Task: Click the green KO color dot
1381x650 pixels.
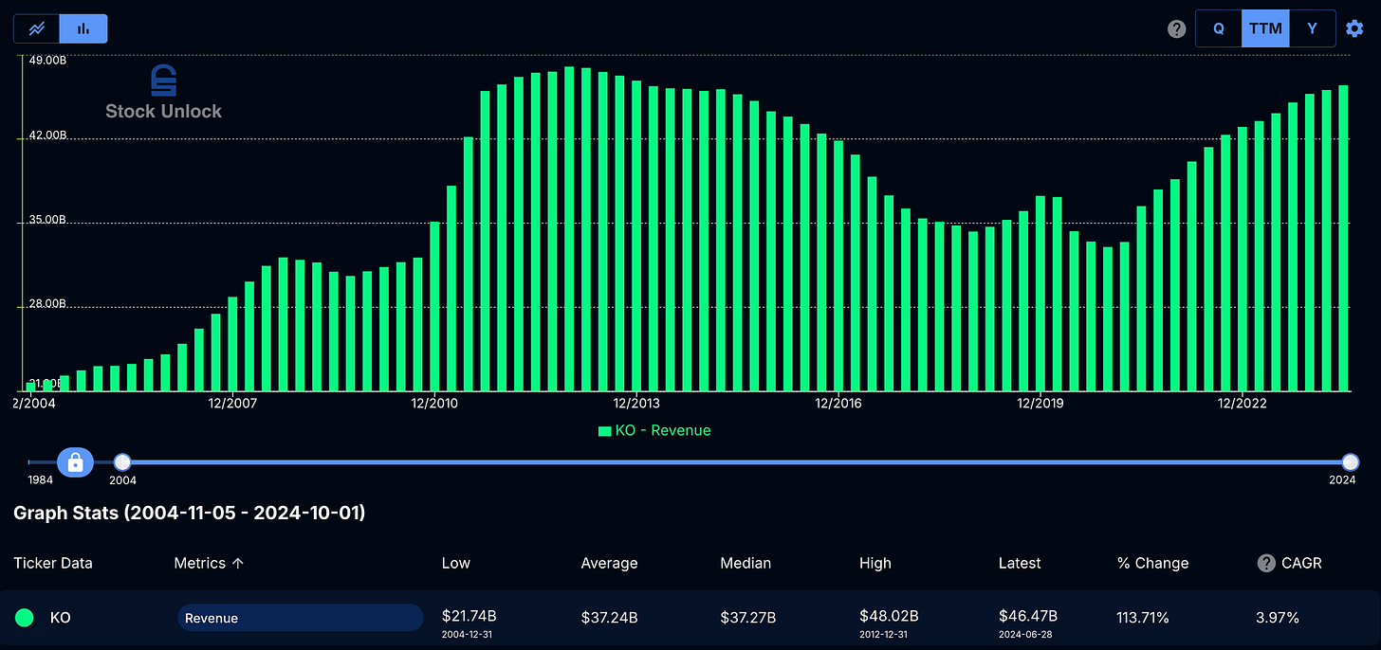Action: click(x=25, y=618)
